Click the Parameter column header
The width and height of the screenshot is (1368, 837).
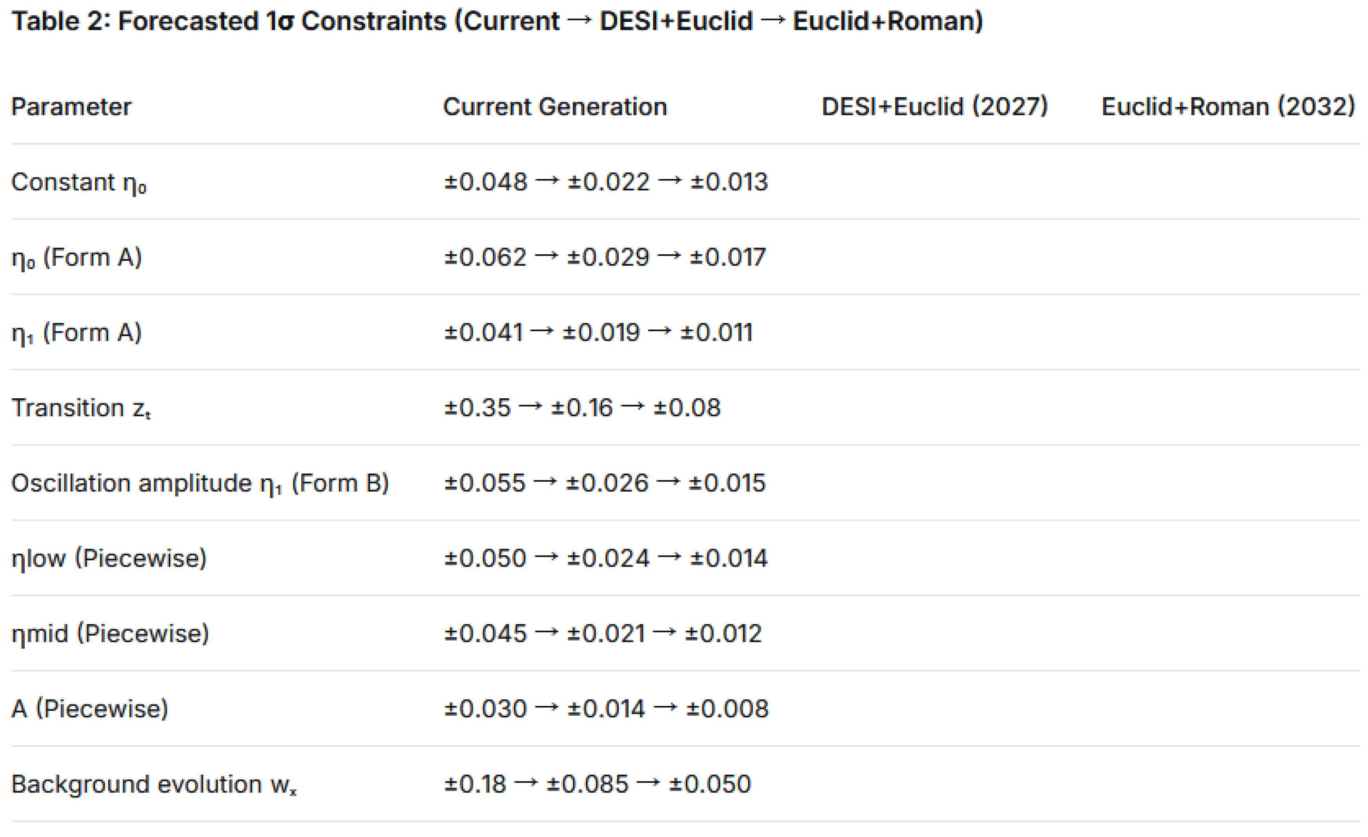coord(71,107)
